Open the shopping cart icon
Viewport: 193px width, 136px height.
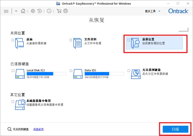tap(59, 11)
